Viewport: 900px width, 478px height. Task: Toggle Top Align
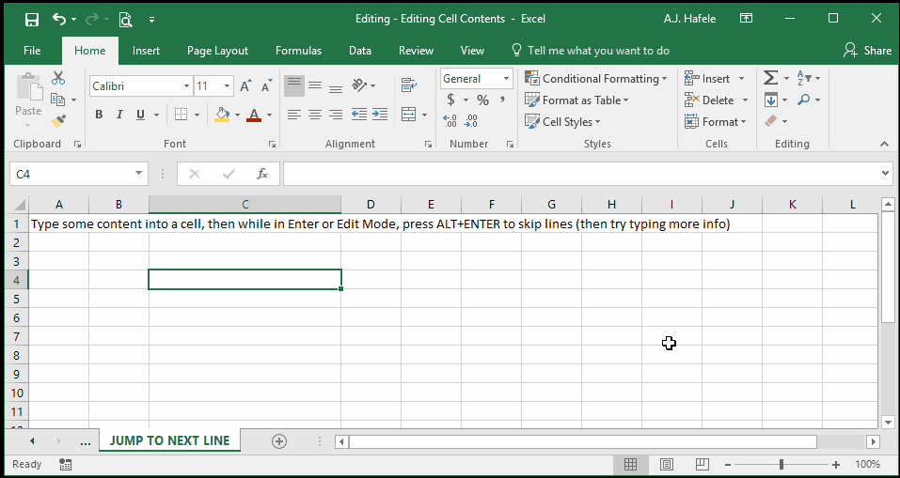pyautogui.click(x=294, y=85)
